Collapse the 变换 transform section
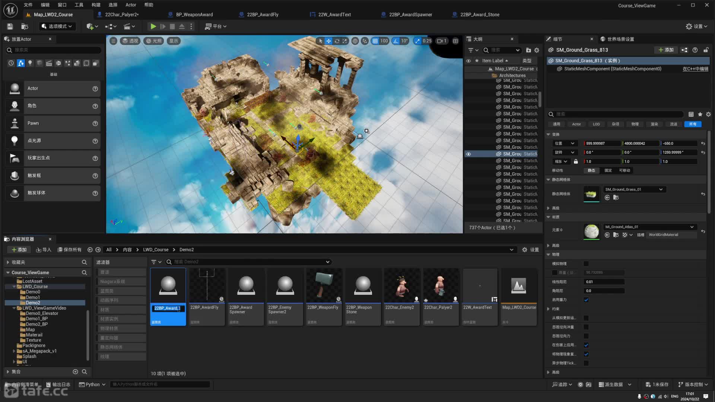Viewport: 715px width, 402px height. pos(548,134)
